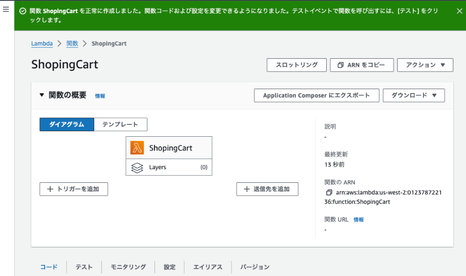
Task: Click the copy icon beside the function ARN
Action: (x=329, y=192)
